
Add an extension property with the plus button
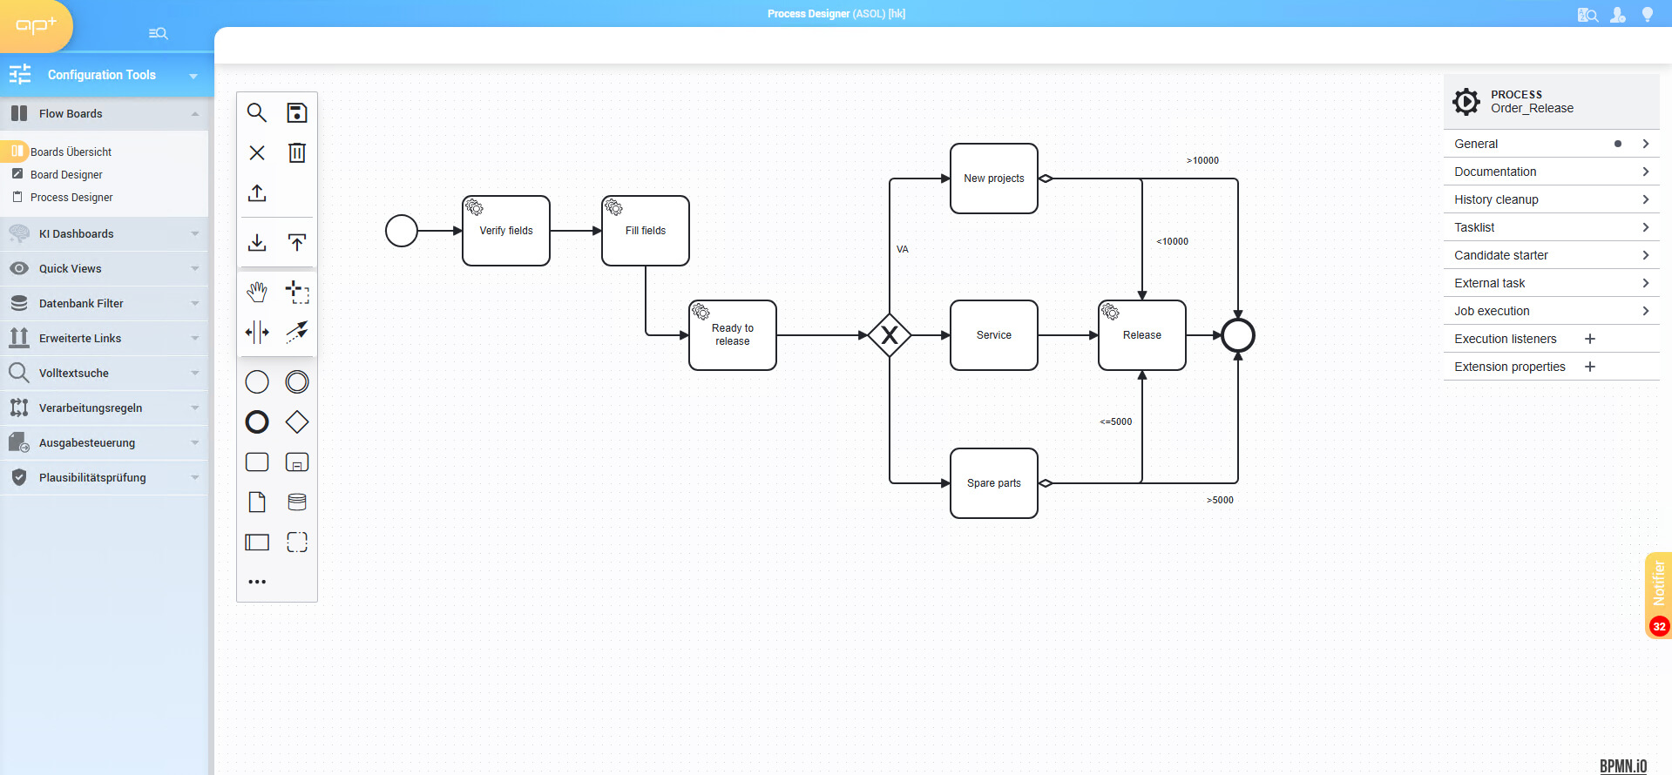point(1590,367)
